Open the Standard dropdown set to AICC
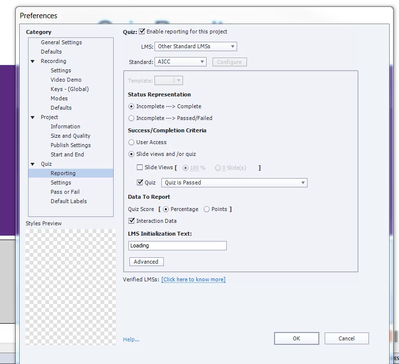Image resolution: width=399 pixels, height=364 pixels. 181,61
